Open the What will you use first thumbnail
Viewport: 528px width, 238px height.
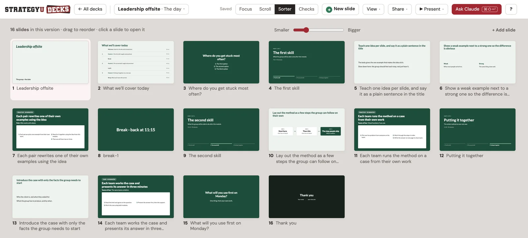pyautogui.click(x=221, y=197)
